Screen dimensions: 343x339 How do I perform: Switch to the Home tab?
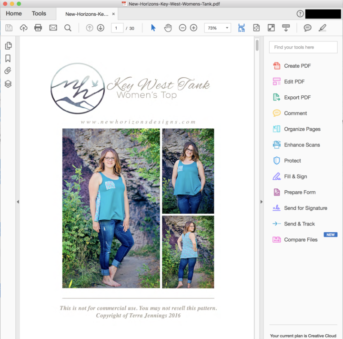click(14, 13)
